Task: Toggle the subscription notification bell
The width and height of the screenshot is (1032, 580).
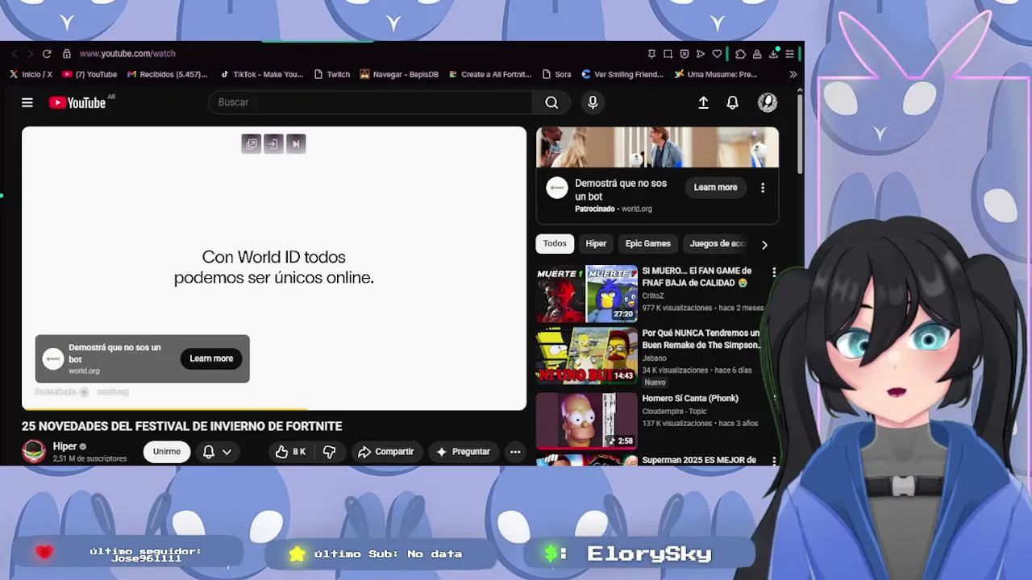Action: (x=209, y=452)
